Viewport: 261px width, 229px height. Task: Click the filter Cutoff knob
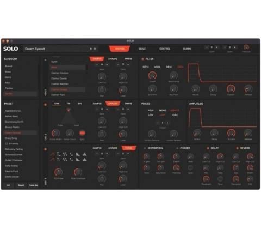pos(152,75)
